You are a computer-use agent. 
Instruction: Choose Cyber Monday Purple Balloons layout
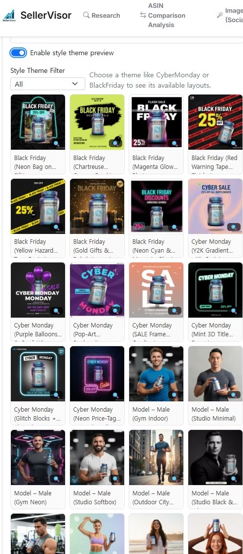(38, 290)
